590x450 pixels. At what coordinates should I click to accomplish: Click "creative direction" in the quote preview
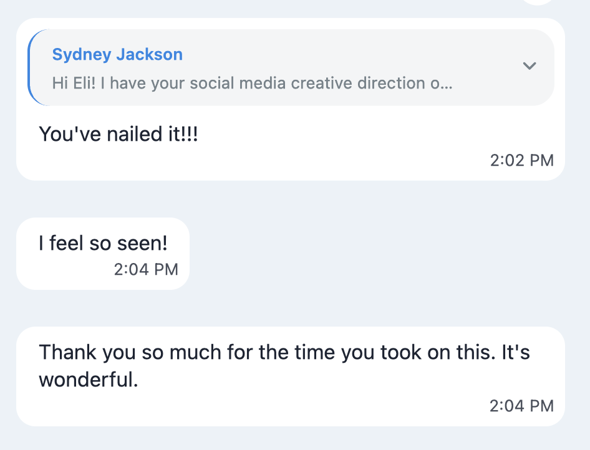click(358, 83)
